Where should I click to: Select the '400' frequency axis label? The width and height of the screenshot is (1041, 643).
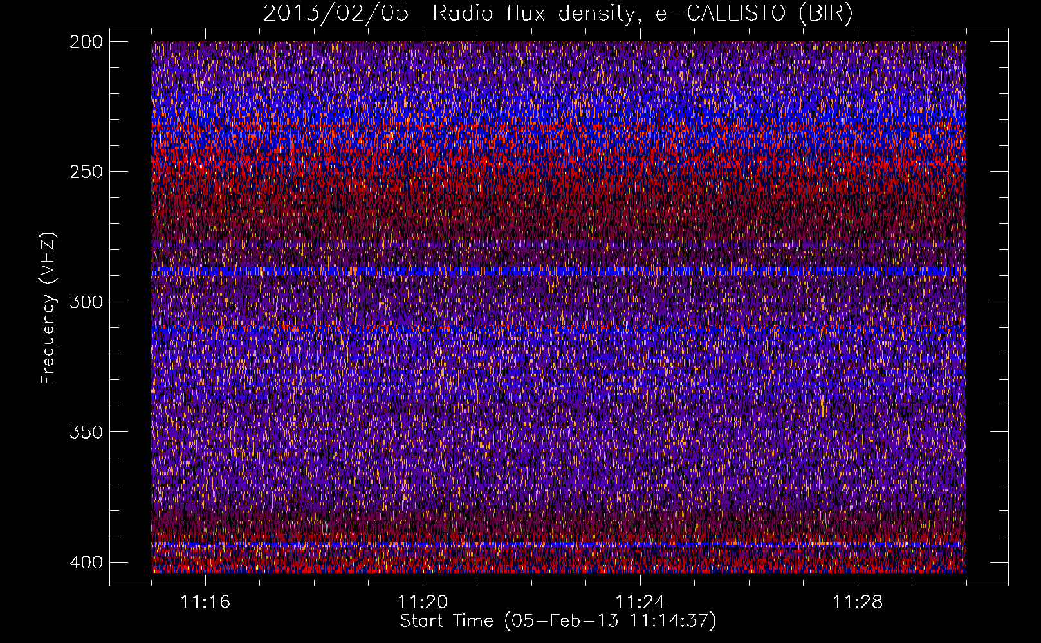(86, 562)
